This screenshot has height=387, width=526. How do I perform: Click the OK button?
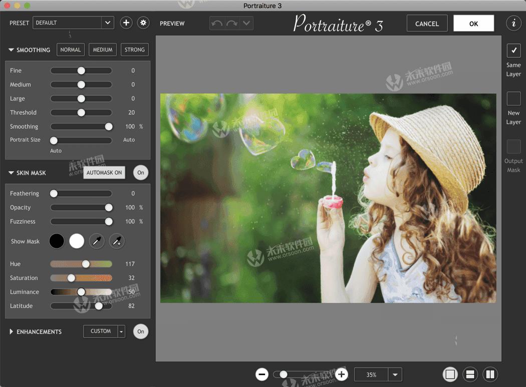[473, 23]
